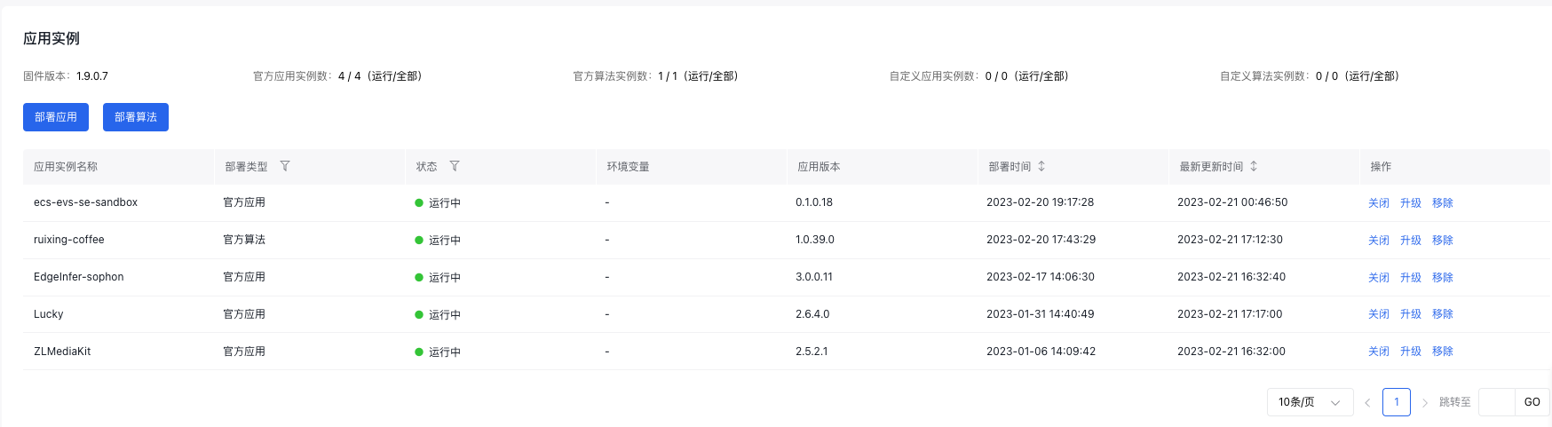Focus the 跳转至 page number field

[1497, 402]
